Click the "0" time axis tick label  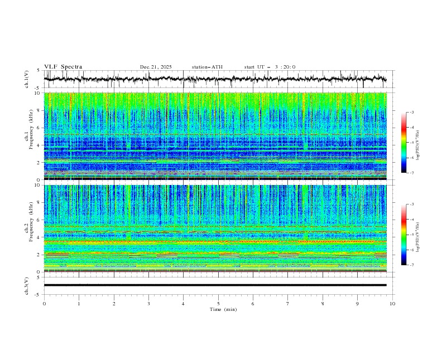[44, 304]
